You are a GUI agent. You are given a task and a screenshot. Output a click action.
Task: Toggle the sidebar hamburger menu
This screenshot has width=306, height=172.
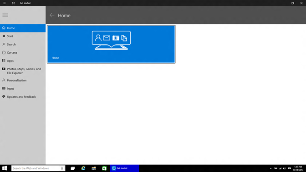tap(5, 15)
